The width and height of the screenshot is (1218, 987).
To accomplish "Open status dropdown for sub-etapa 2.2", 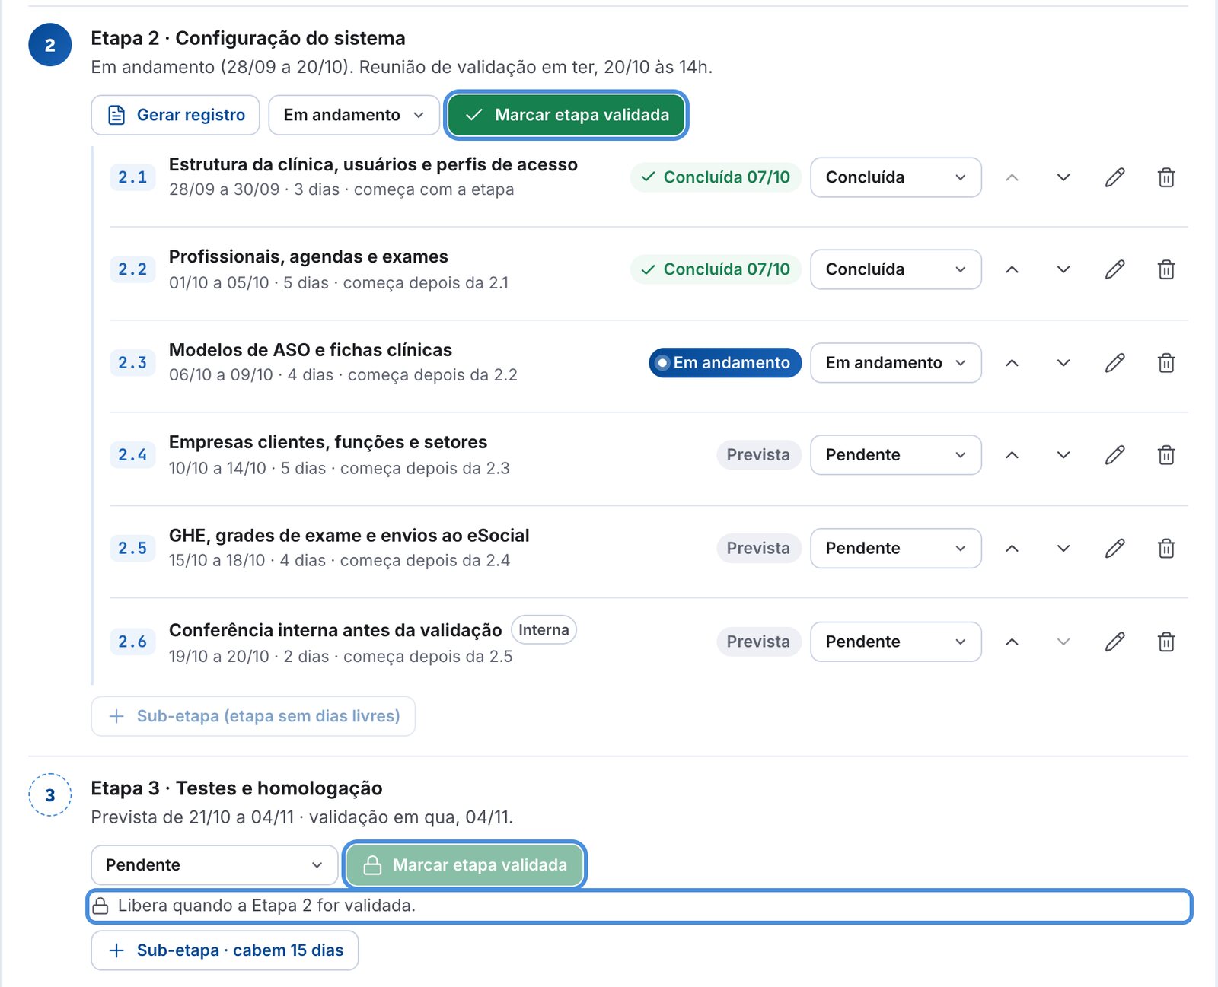I will click(x=896, y=269).
